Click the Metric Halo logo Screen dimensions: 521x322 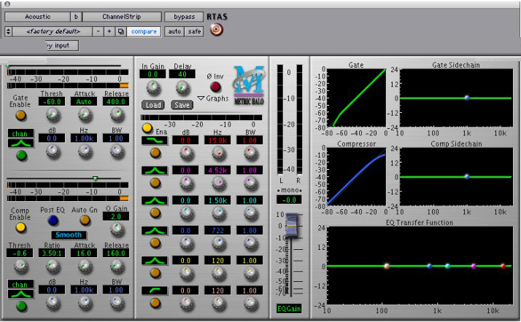[247, 79]
